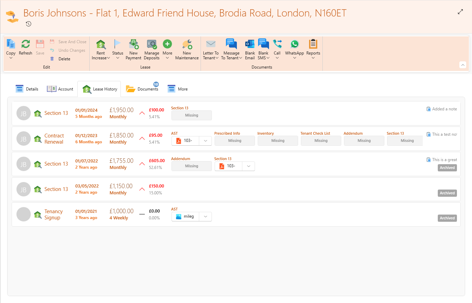Expand AST document dropdown in Contract Renewal row
This screenshot has height=303, width=472.
(x=205, y=141)
